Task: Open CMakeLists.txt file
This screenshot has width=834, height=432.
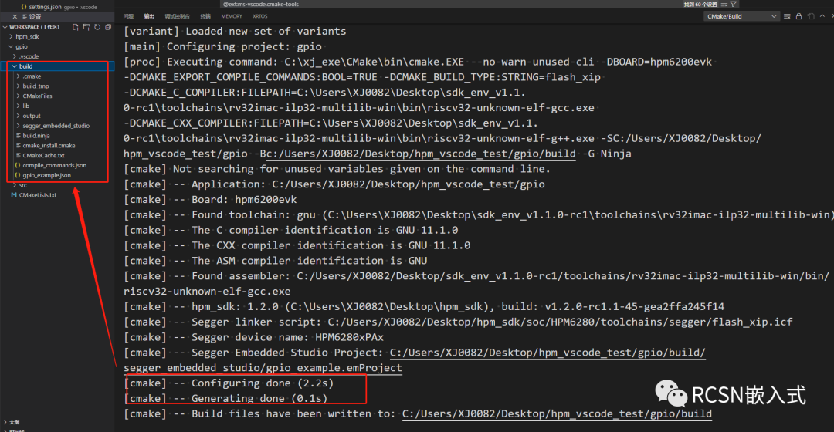Action: point(38,195)
